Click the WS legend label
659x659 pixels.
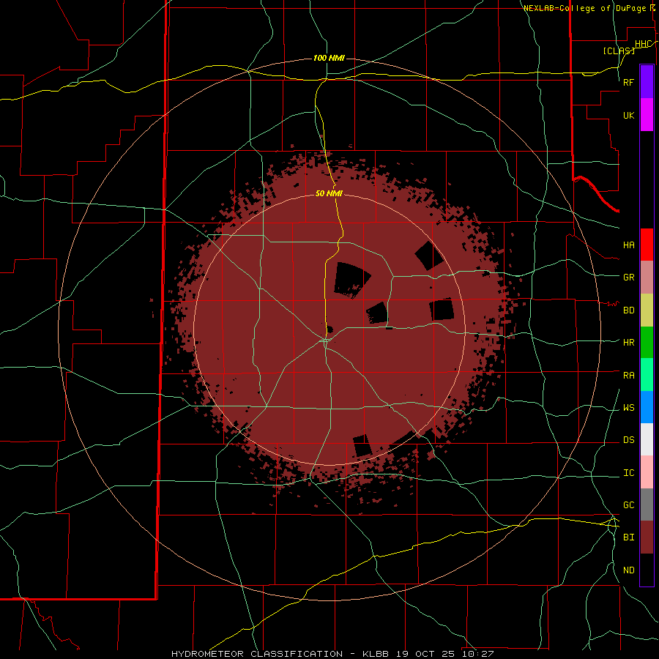pos(628,408)
